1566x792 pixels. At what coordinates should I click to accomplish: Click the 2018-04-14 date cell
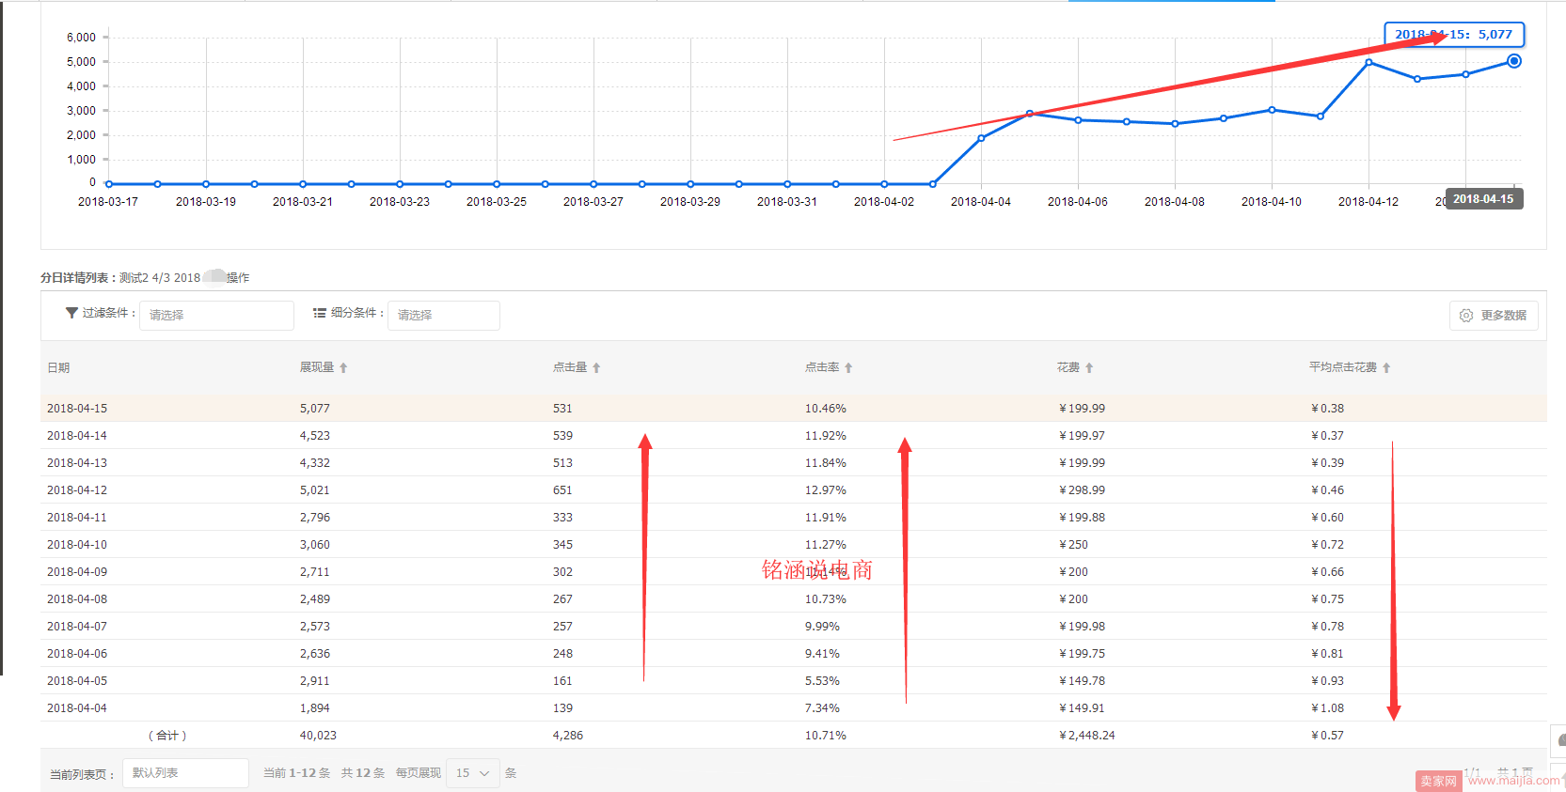pos(77,436)
